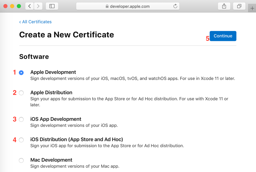Minimize the Safari window with yellow button
256x172 pixels.
[12, 6]
